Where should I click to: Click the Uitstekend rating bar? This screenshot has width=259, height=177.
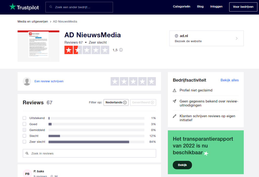(96, 118)
